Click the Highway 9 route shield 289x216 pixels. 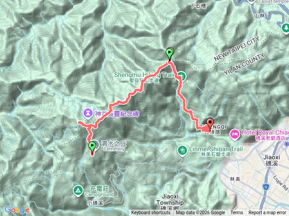(266, 187)
